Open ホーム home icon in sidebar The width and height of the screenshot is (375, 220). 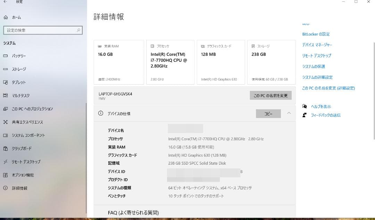point(6,17)
